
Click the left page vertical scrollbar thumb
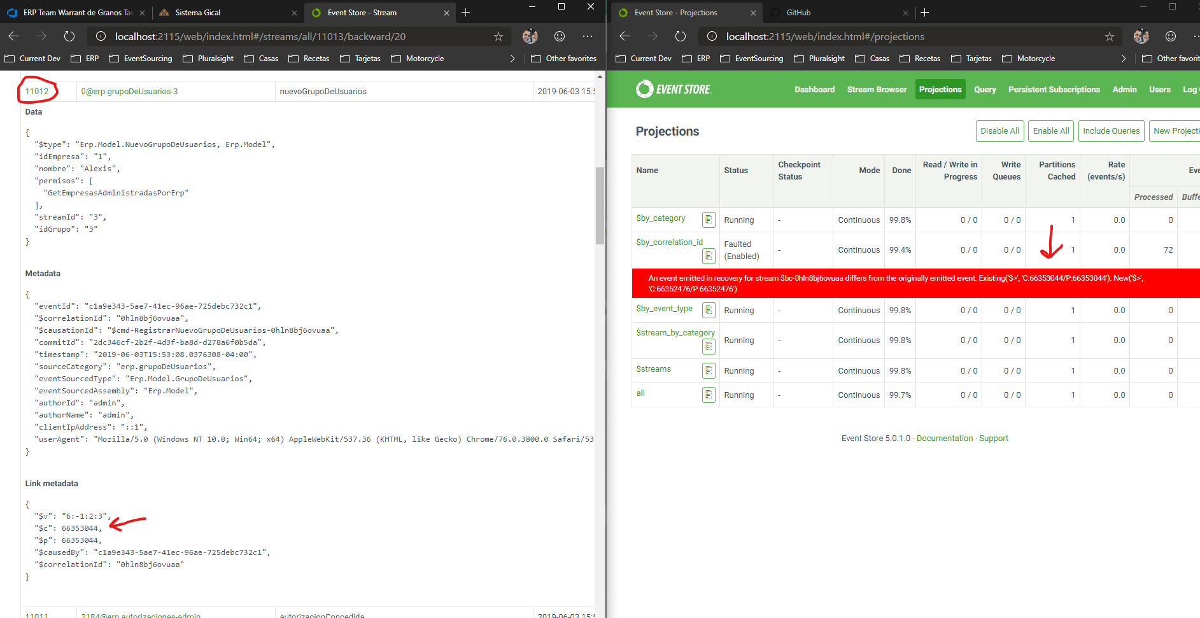pos(600,206)
